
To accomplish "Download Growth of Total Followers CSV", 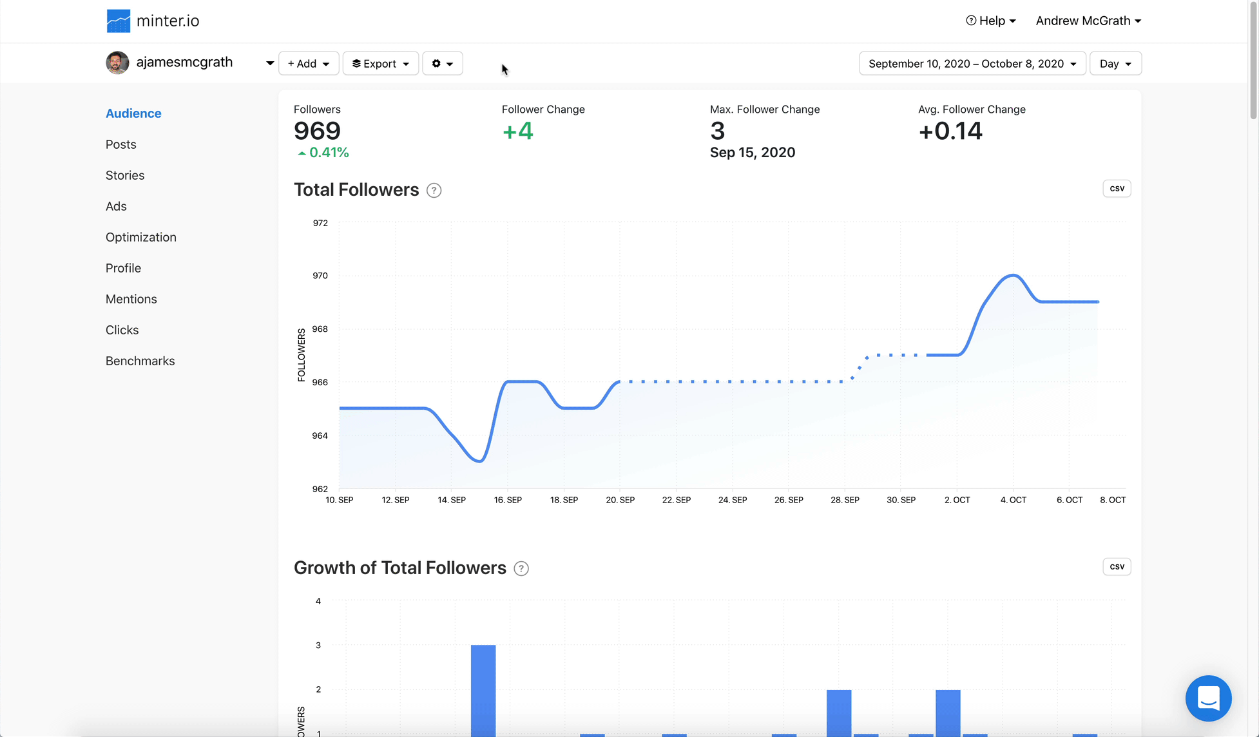I will coord(1117,567).
